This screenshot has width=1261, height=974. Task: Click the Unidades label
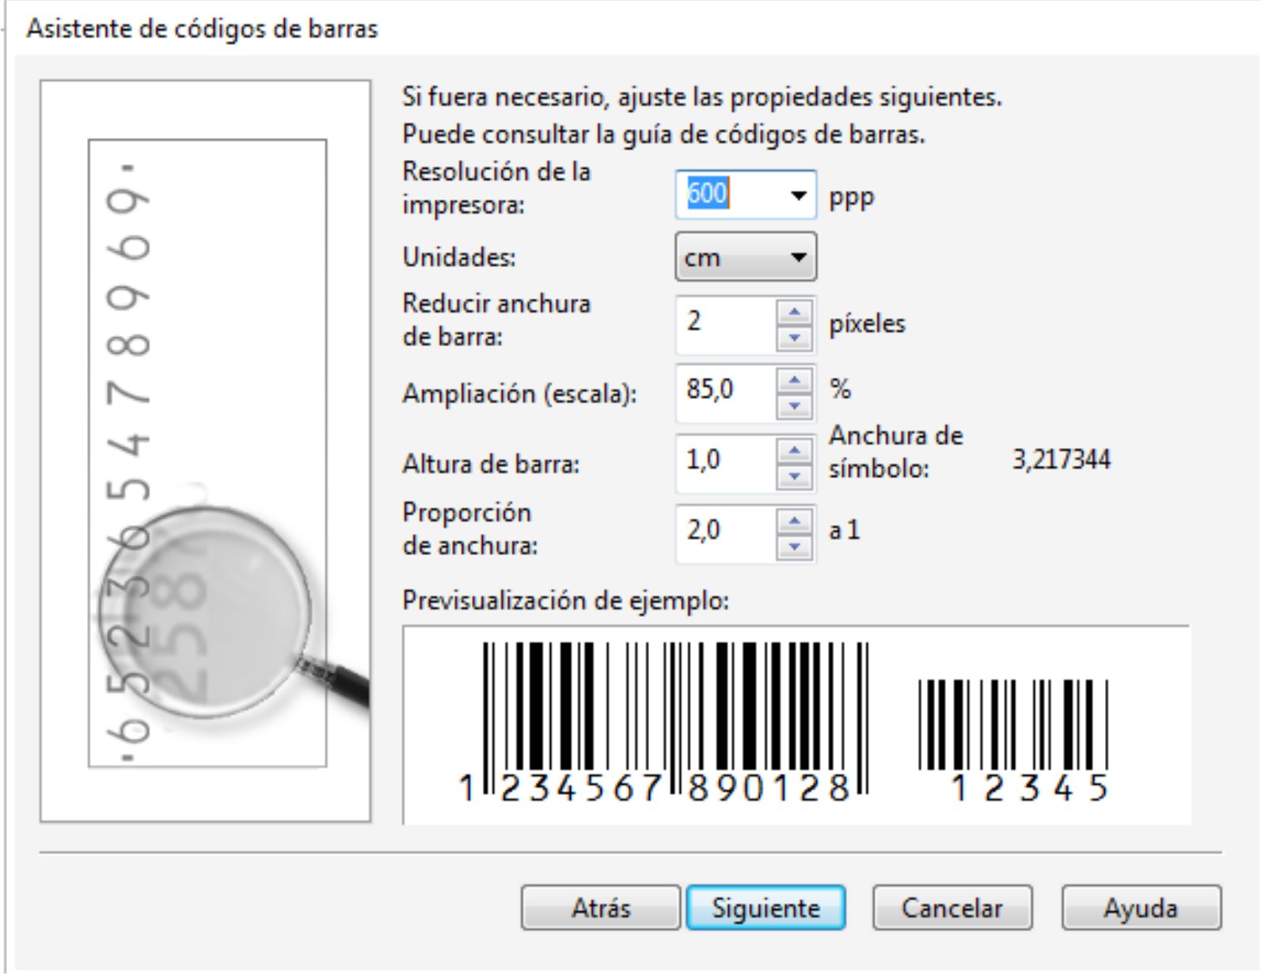(x=459, y=257)
